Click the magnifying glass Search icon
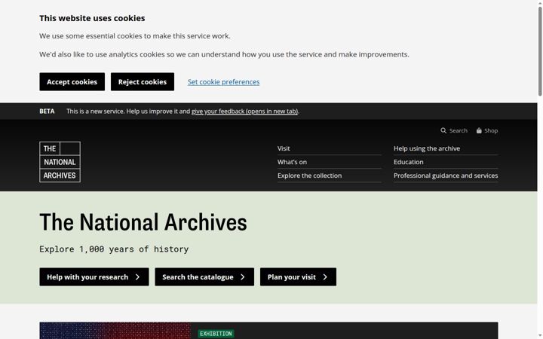Viewport: 543px width, 339px height. 443,131
